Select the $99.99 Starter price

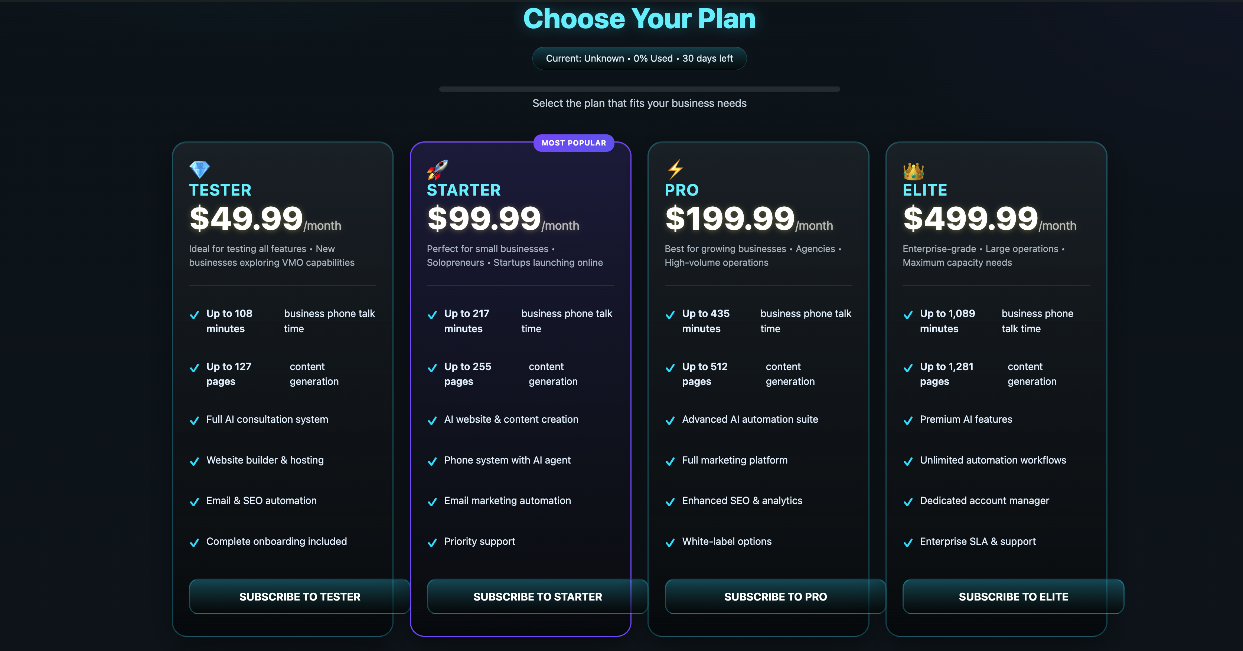[x=484, y=219]
